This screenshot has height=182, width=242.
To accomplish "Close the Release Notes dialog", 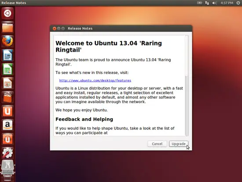I will (x=54, y=29).
